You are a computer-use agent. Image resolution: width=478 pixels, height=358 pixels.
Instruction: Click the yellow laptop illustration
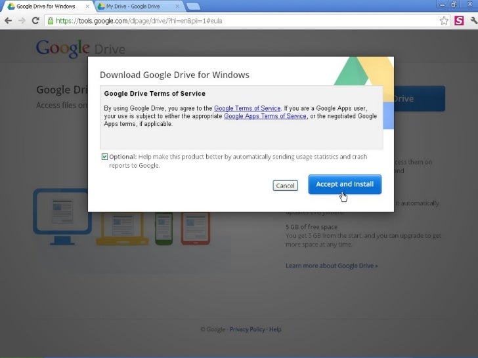tap(123, 228)
